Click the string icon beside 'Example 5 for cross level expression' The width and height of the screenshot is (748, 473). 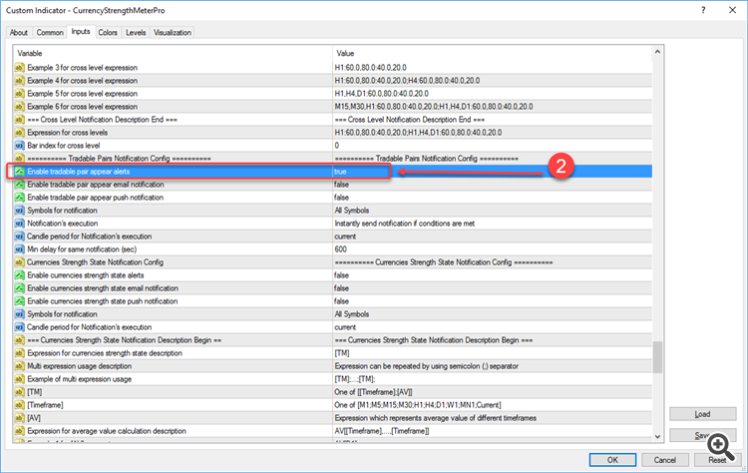[19, 94]
